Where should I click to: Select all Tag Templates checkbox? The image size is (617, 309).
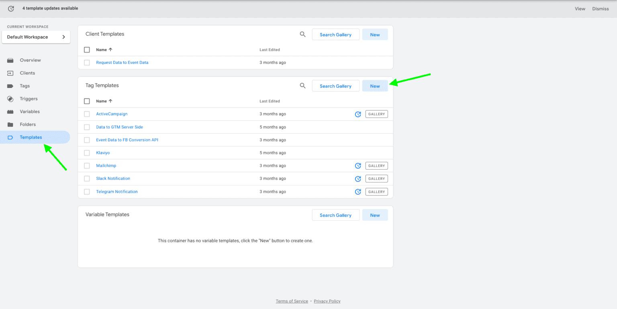(x=87, y=101)
